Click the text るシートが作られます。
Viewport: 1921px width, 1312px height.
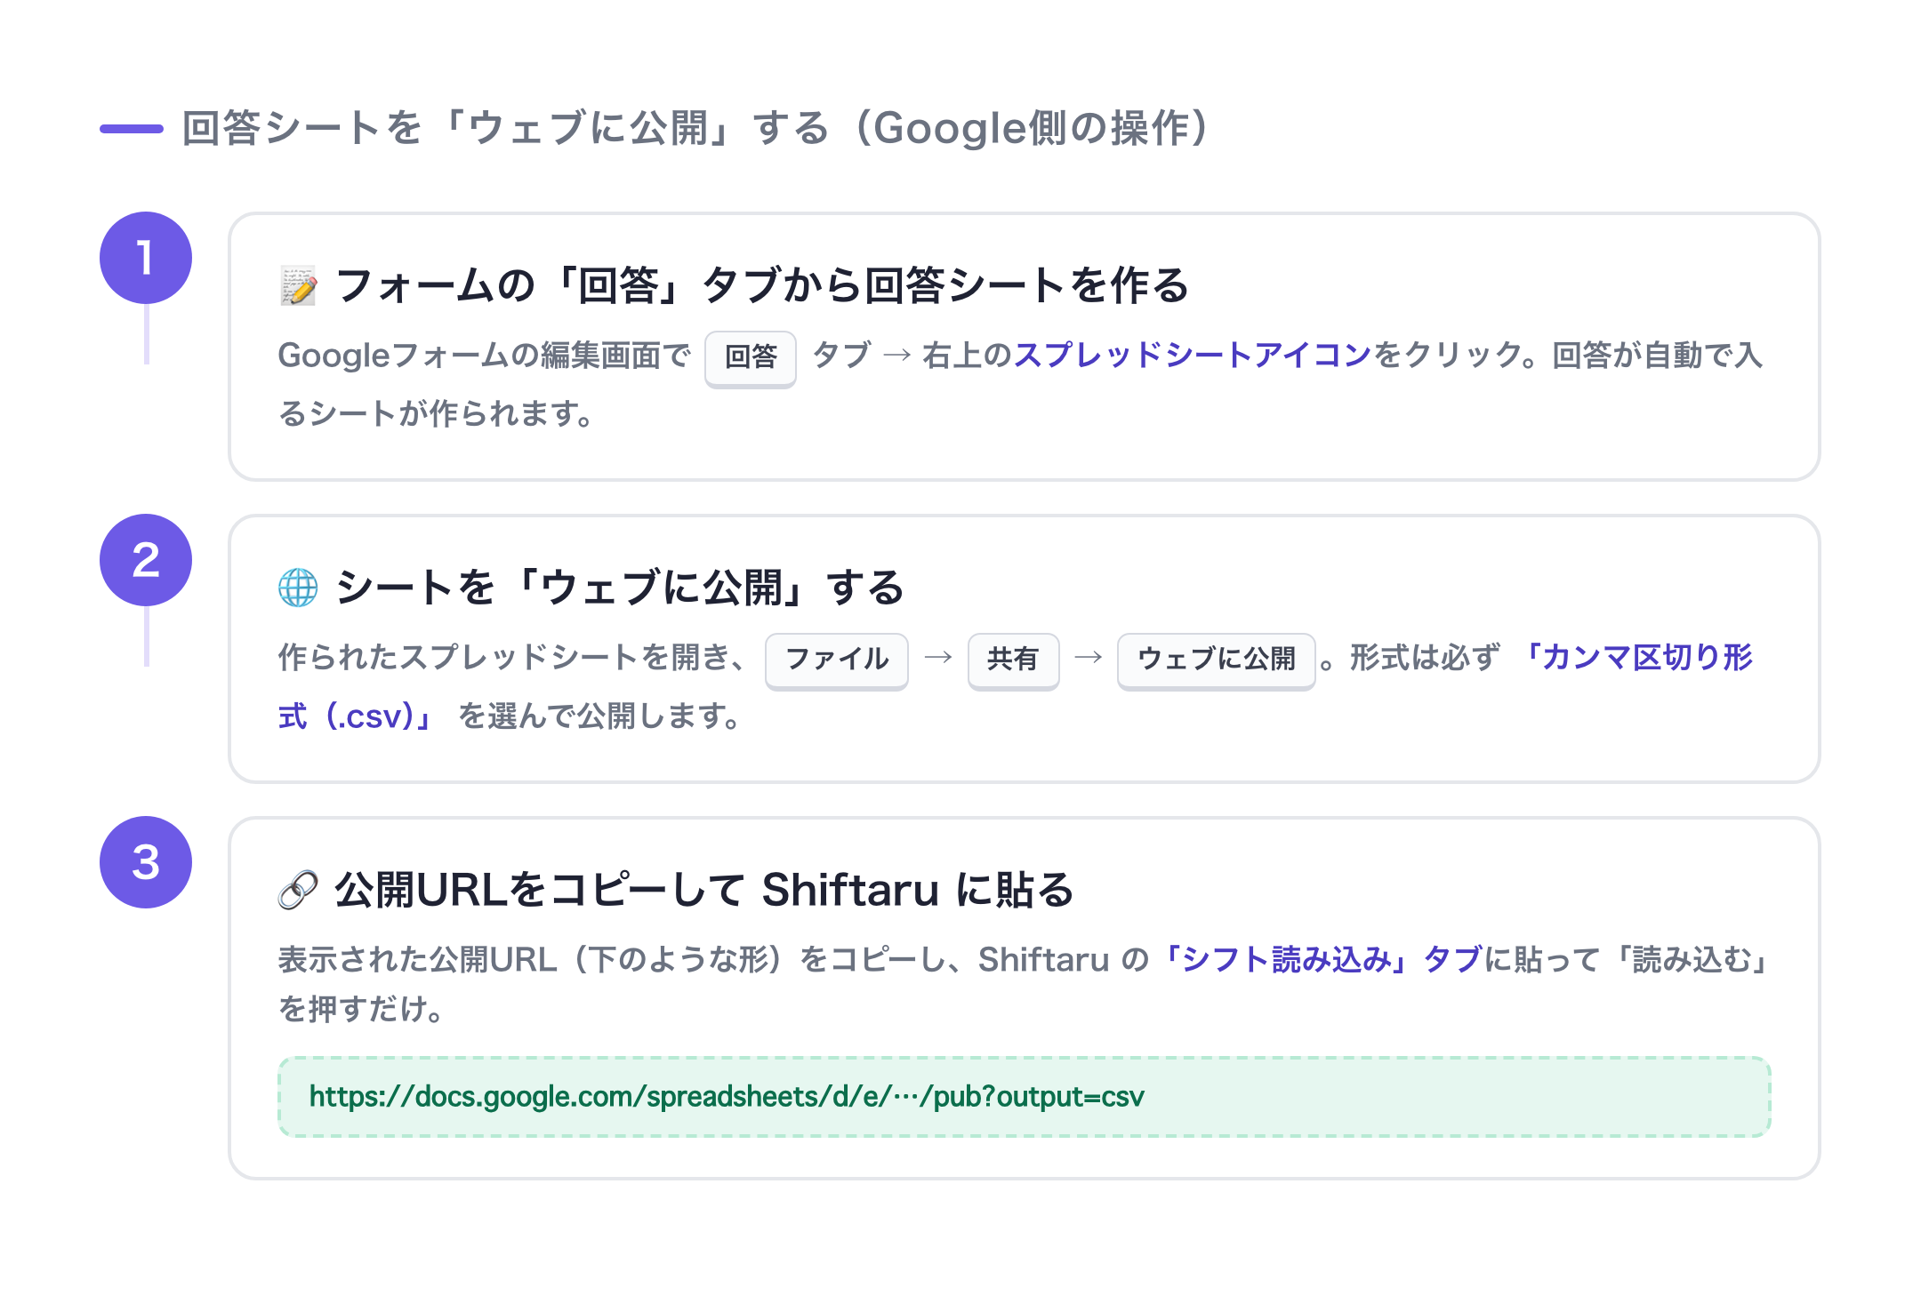pyautogui.click(x=436, y=414)
